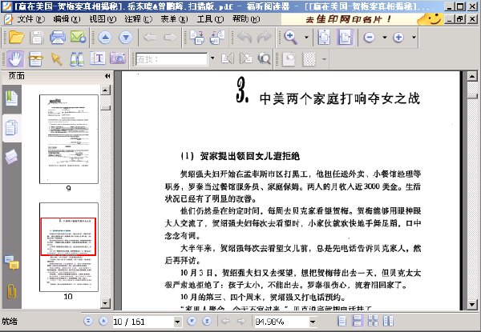Image resolution: width=481 pixels, height=332 pixels.
Task: Click the Email envelope icon
Action: (x=78, y=38)
